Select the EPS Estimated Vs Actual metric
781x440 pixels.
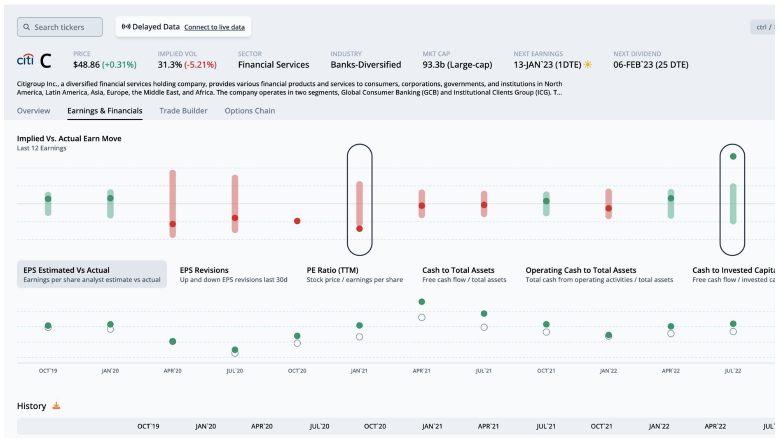pos(91,274)
